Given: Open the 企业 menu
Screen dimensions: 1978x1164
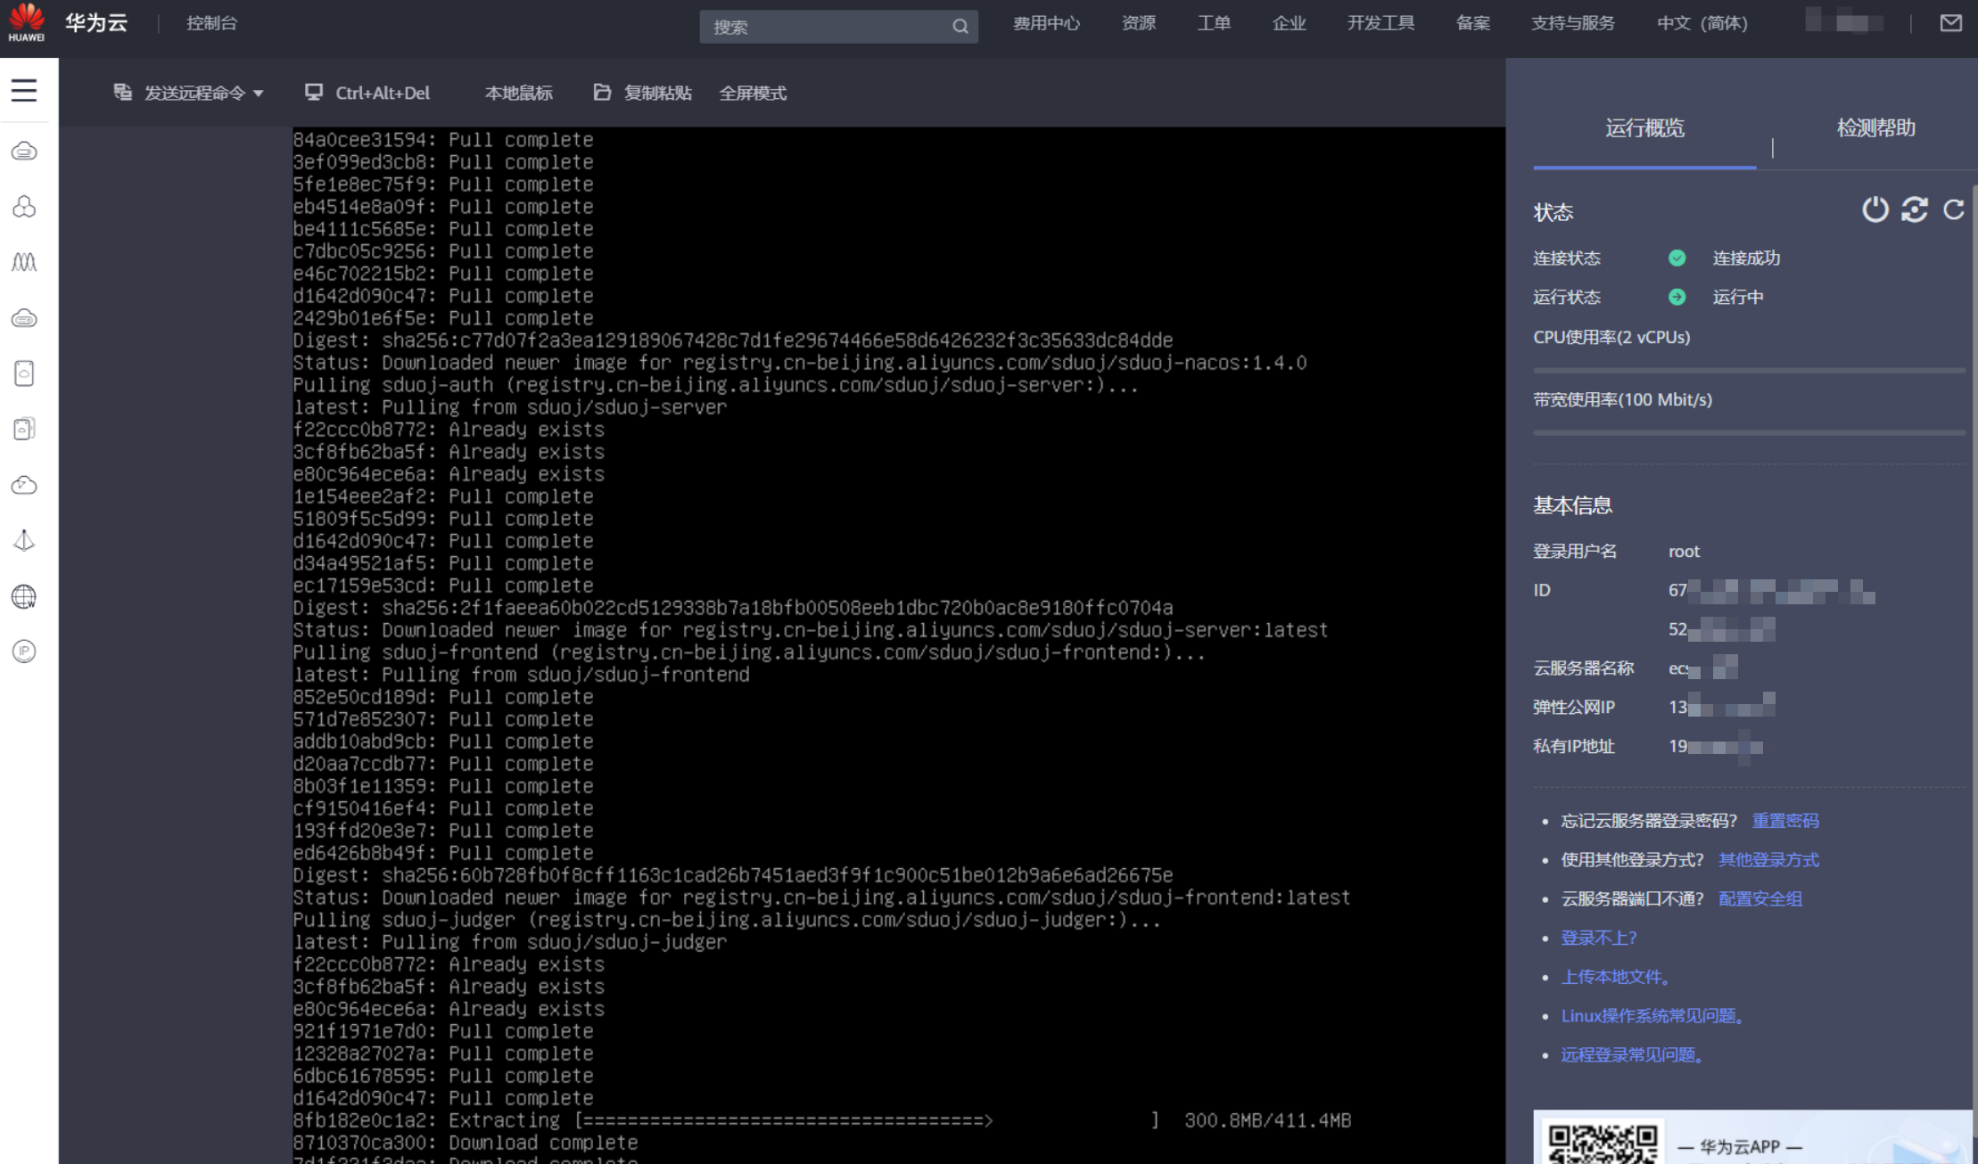Looking at the screenshot, I should [x=1289, y=23].
